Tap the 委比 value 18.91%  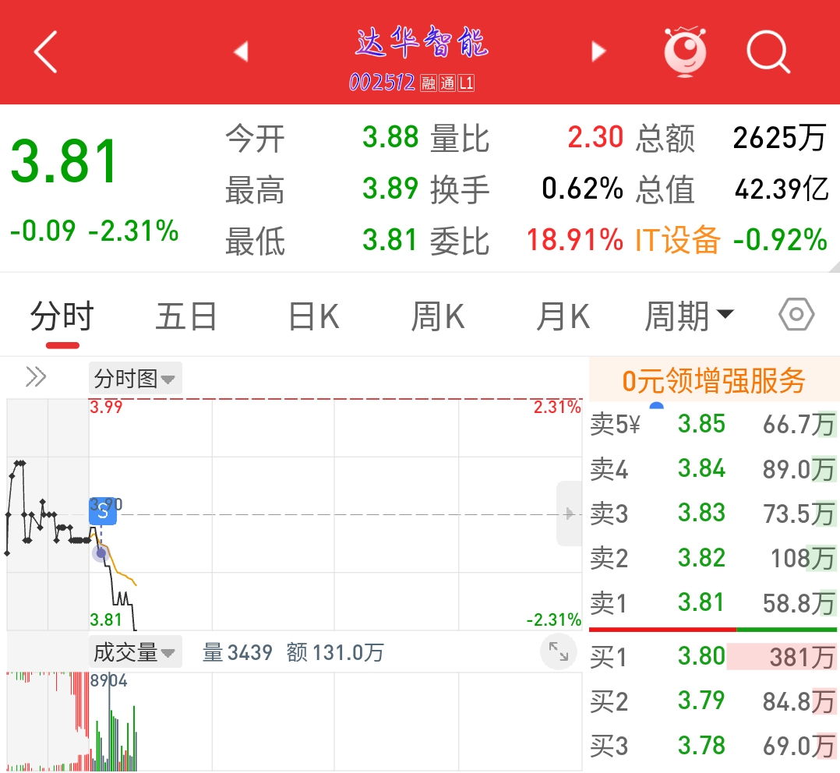575,239
